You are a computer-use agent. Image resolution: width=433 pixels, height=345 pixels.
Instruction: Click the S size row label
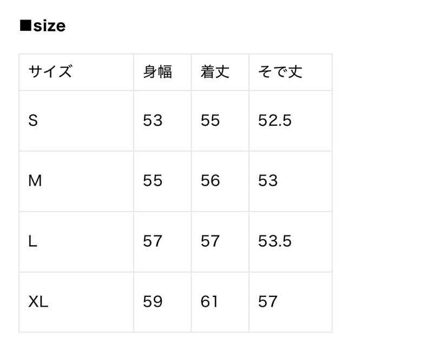tap(33, 120)
